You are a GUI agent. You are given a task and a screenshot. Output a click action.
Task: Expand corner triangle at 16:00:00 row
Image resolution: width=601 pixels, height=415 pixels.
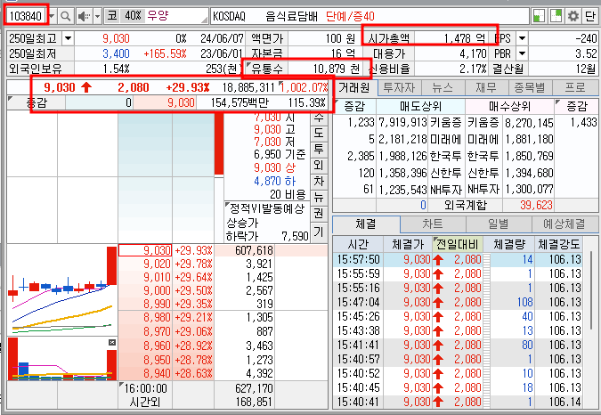pos(121,384)
